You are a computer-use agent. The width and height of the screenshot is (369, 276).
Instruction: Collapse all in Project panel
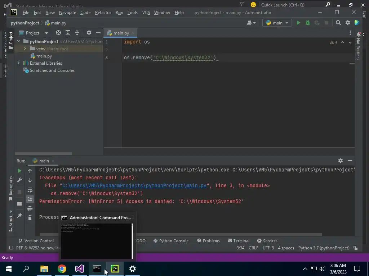(77, 33)
